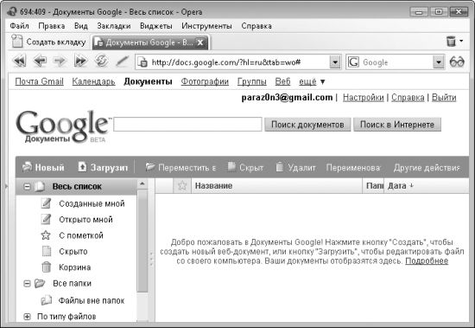475x328 pixels.
Task: Open the Виджеты menu
Action: (x=156, y=26)
